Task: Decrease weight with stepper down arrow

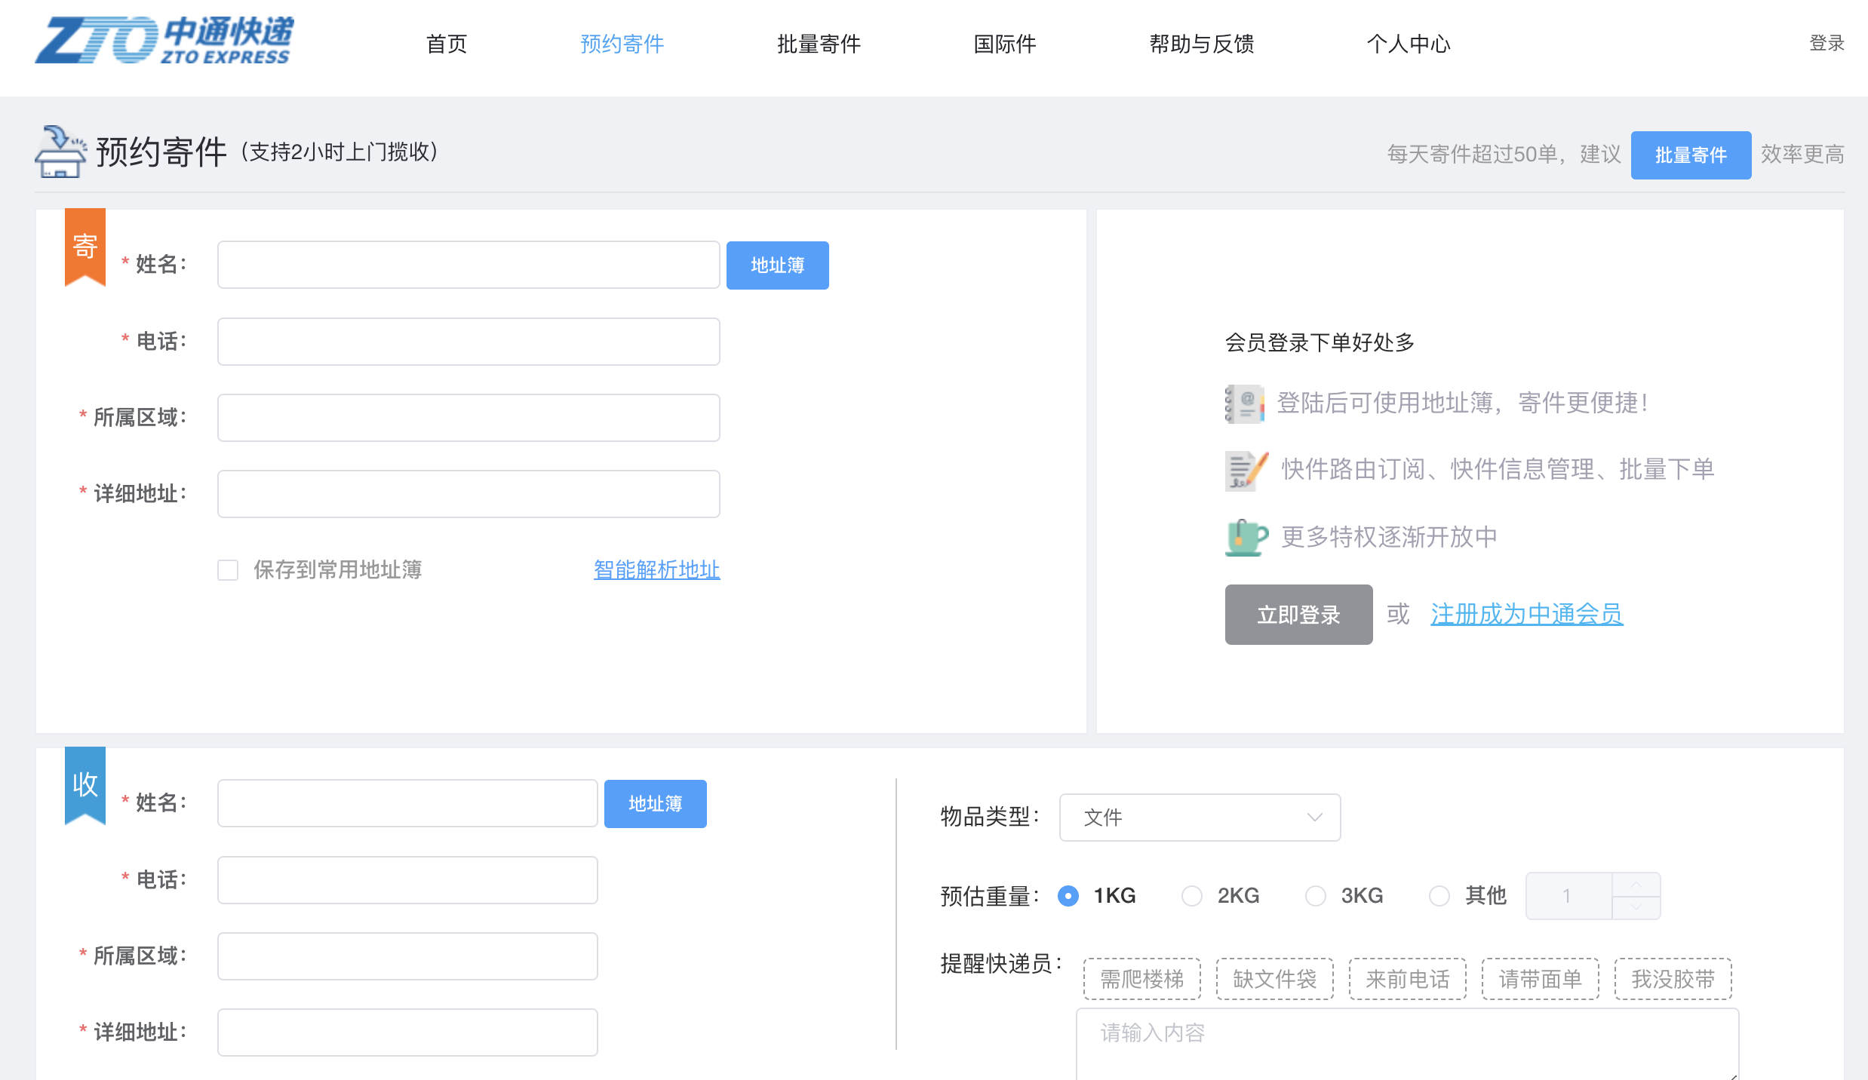Action: click(1636, 907)
